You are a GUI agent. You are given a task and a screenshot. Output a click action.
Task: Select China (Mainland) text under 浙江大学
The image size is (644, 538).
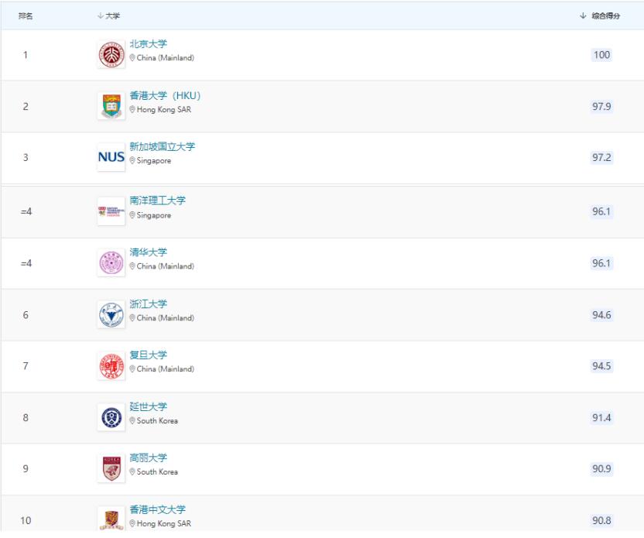coord(166,318)
